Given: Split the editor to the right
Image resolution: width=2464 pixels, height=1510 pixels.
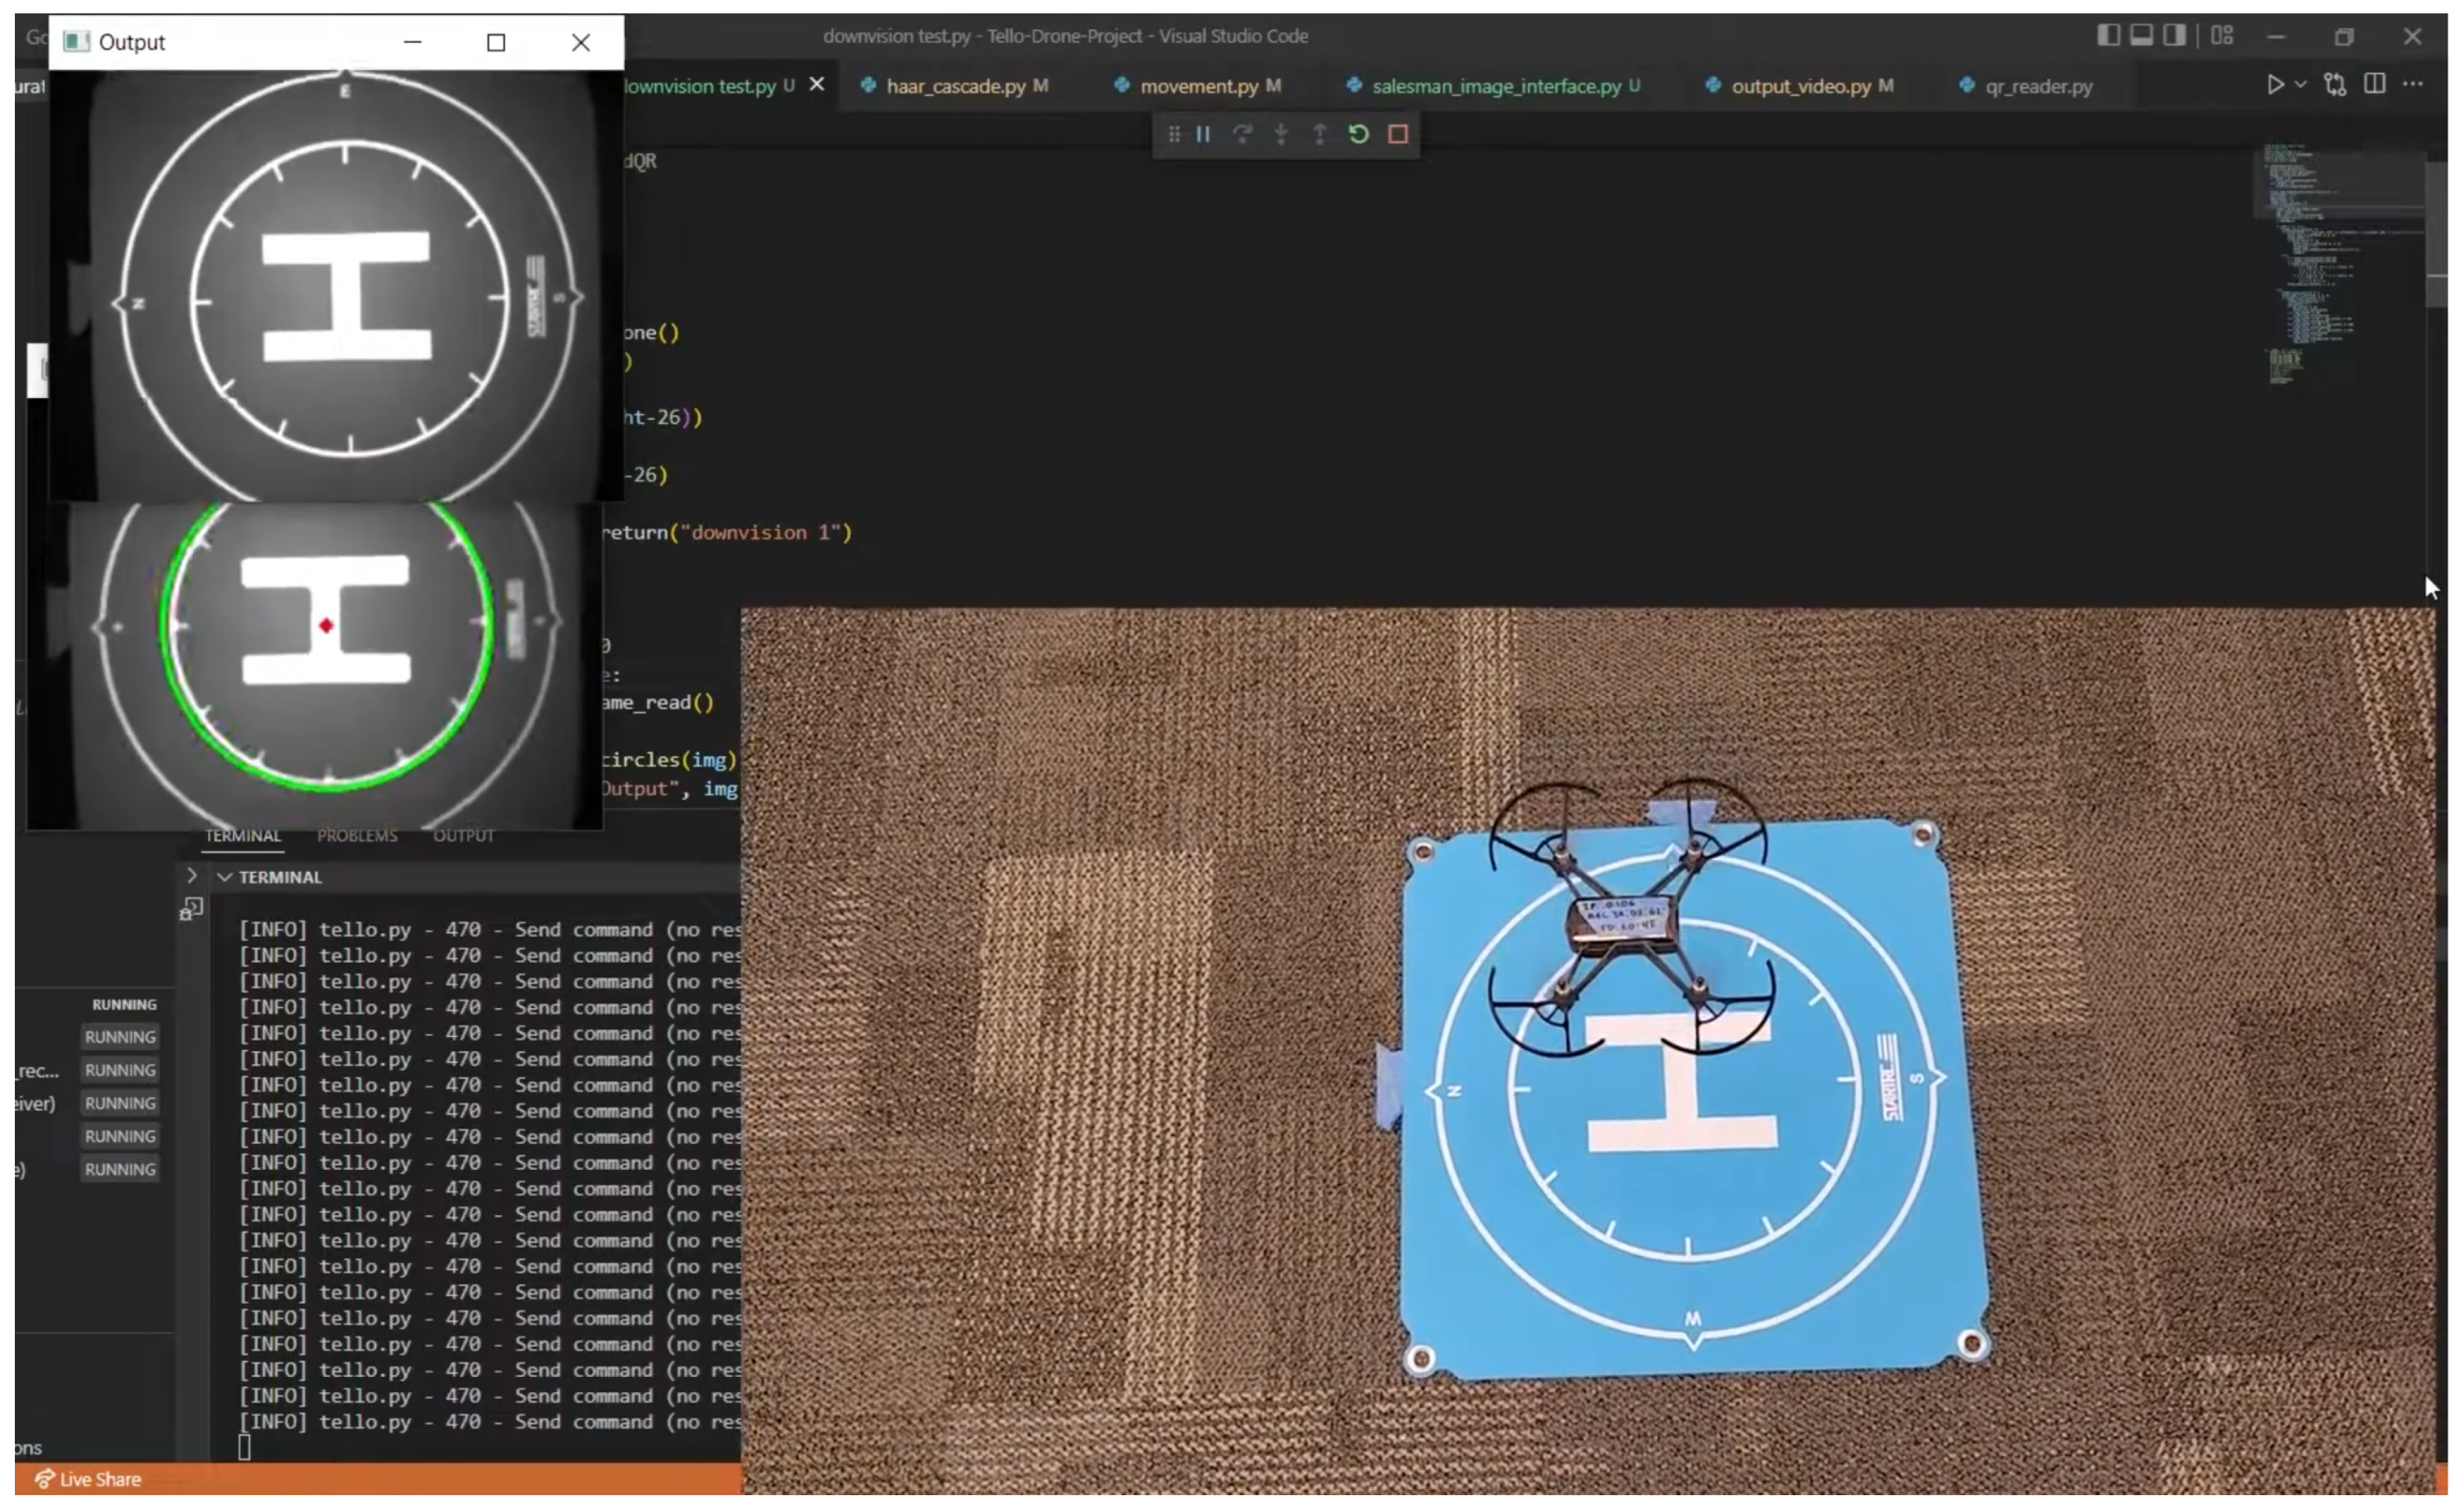Looking at the screenshot, I should [2375, 85].
